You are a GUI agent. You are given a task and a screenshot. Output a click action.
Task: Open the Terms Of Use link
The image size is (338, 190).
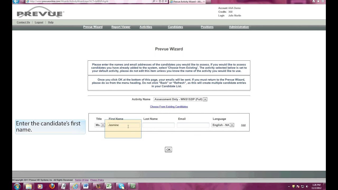(82, 180)
